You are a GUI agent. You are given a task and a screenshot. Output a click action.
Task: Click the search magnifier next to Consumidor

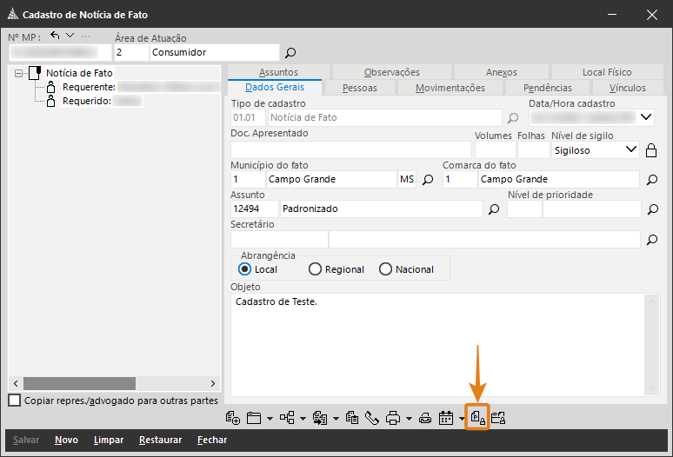tap(290, 53)
